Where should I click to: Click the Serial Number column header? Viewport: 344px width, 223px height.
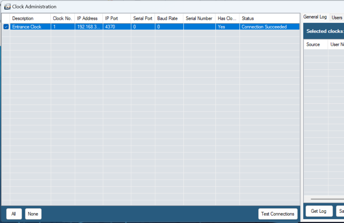click(199, 18)
